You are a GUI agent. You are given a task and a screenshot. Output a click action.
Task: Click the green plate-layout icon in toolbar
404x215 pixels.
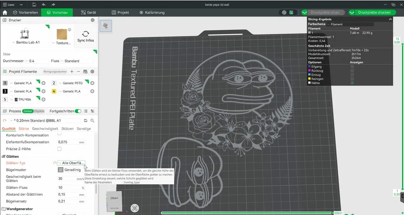coord(291,12)
